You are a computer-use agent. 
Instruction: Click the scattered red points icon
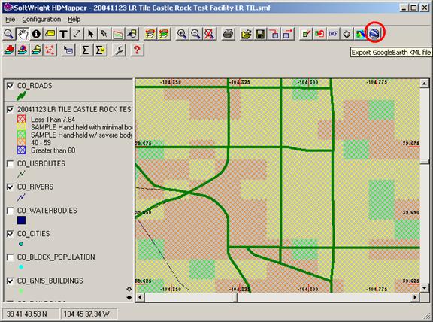click(50, 50)
